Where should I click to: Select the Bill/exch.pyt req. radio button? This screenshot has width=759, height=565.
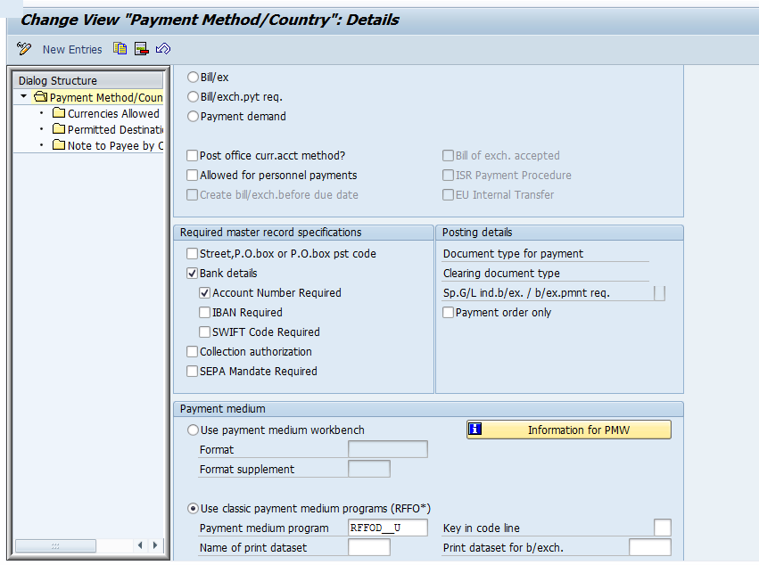coord(193,97)
